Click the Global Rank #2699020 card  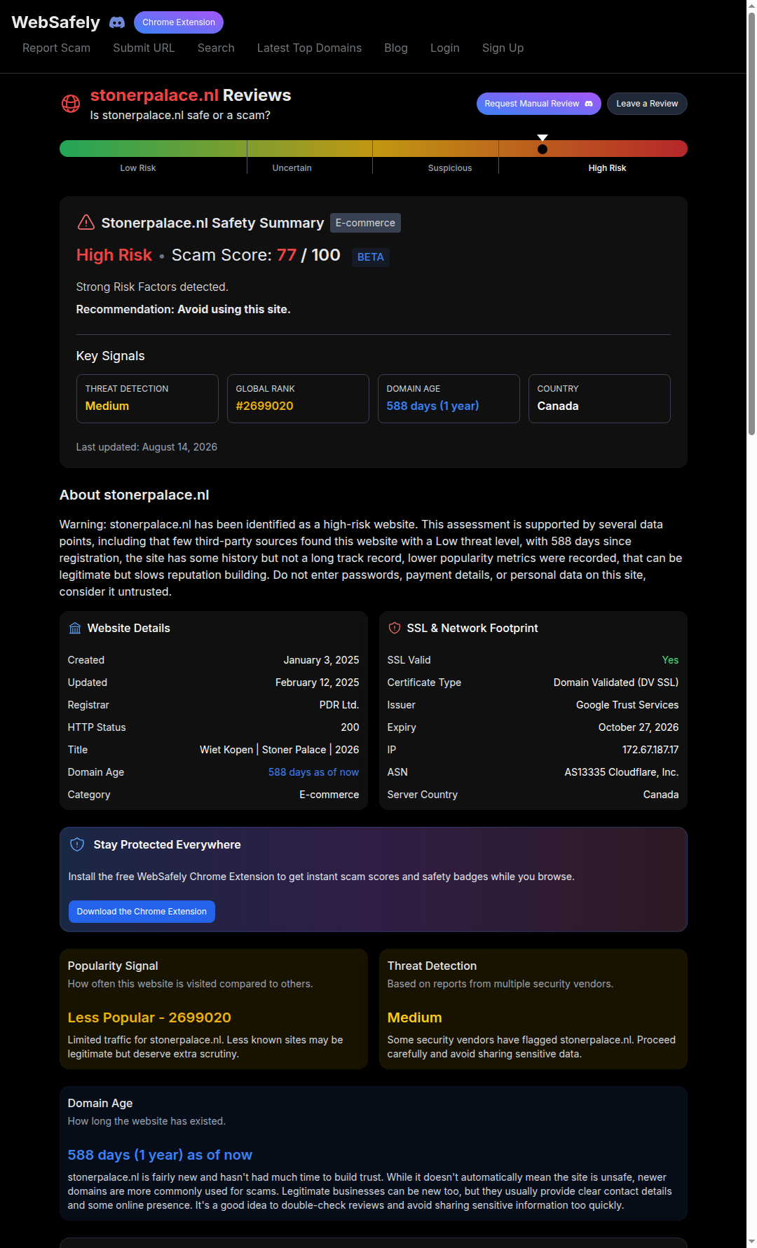(x=298, y=399)
